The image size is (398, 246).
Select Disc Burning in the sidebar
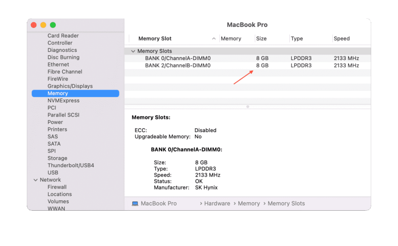(63, 58)
